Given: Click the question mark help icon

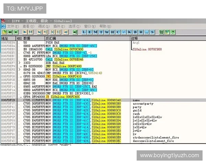Looking at the screenshot, I should pyautogui.click(x=173, y=32).
